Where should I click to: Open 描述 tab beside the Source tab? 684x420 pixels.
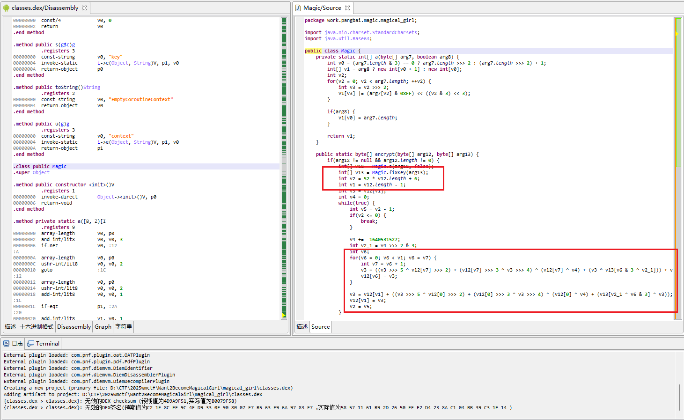click(302, 327)
